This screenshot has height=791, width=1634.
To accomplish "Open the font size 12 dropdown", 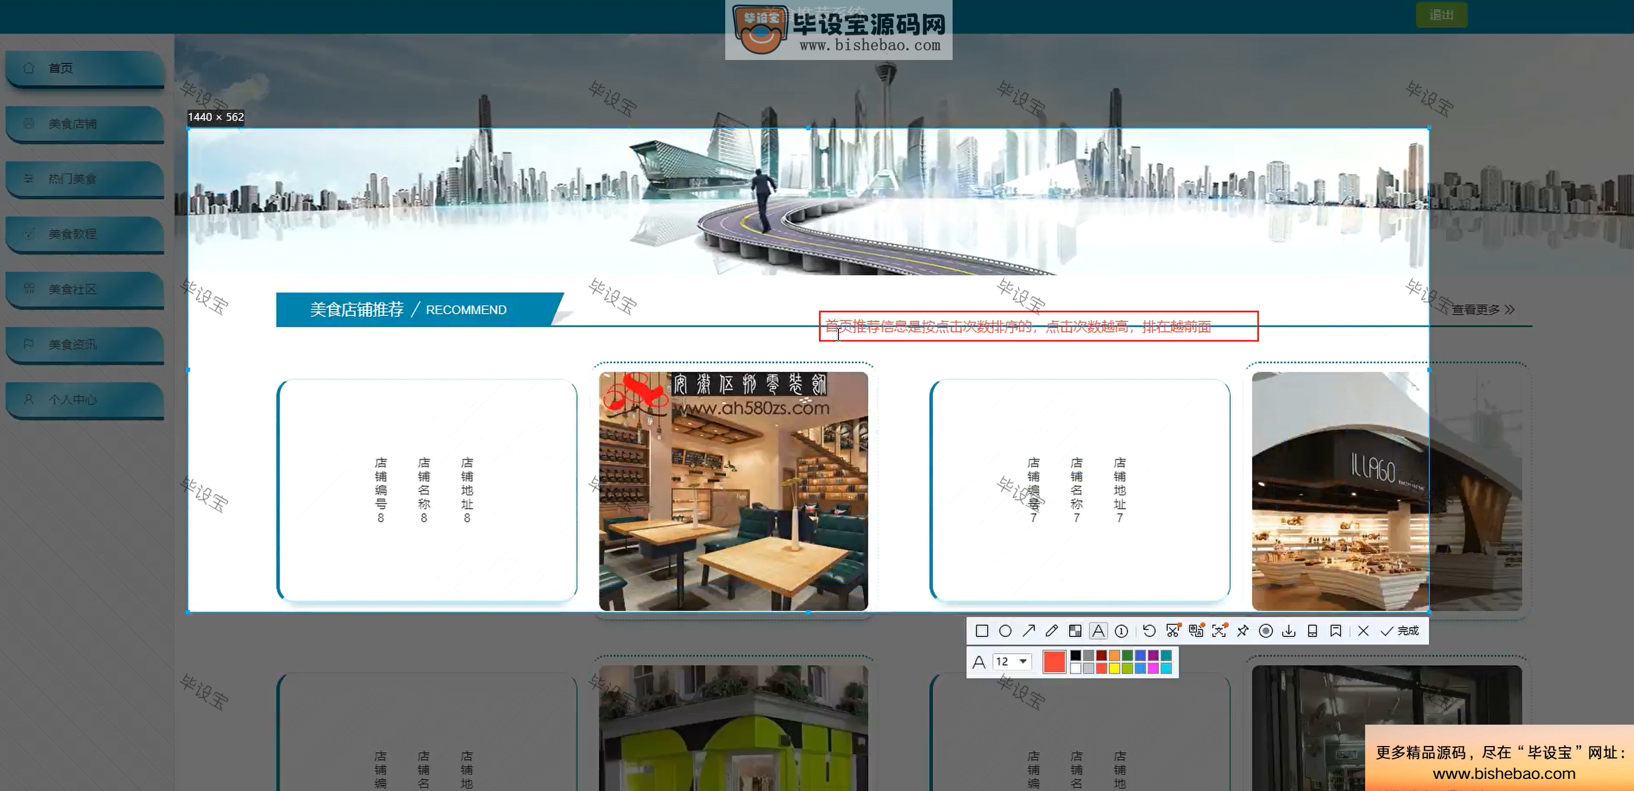I will click(x=1012, y=662).
